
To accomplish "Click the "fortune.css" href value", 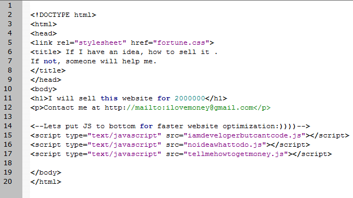I will (181, 43).
